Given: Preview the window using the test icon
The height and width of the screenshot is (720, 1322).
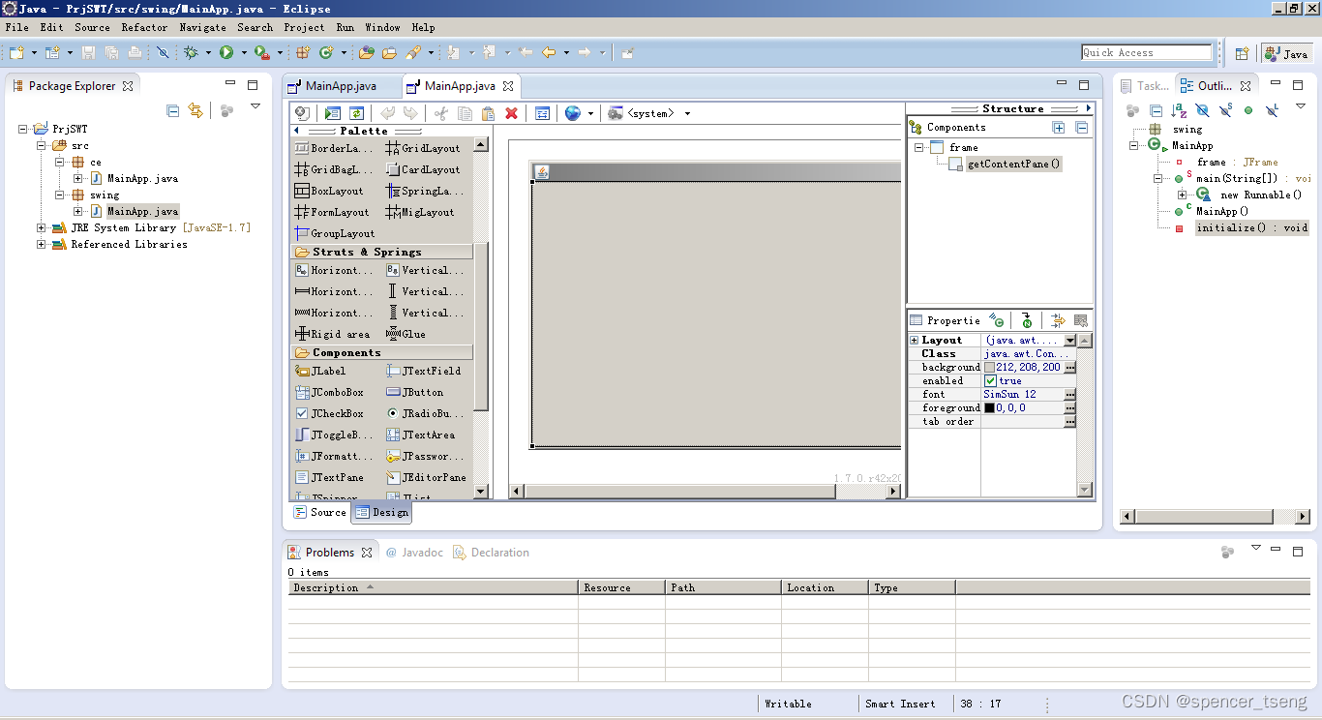Looking at the screenshot, I should coord(332,113).
